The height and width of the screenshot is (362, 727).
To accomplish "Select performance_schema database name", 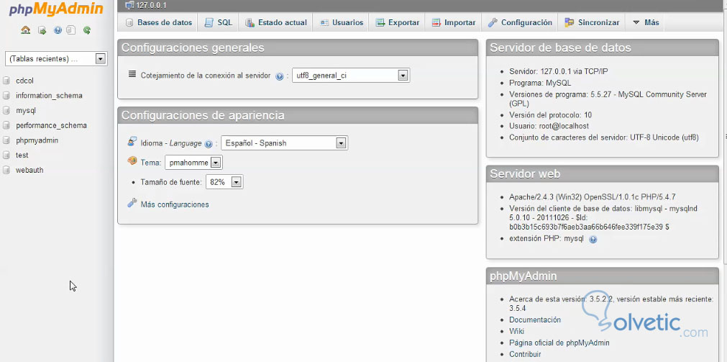I will (51, 125).
